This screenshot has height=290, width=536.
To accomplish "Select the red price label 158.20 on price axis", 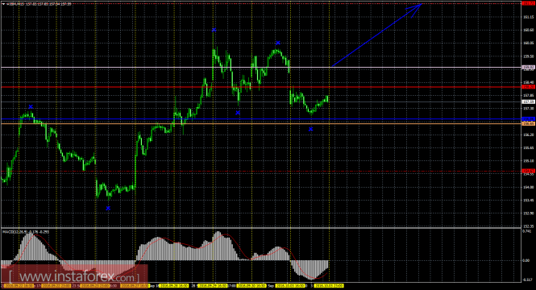I will coord(528,87).
